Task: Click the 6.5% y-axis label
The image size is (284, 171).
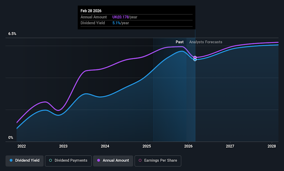Action: click(12, 34)
